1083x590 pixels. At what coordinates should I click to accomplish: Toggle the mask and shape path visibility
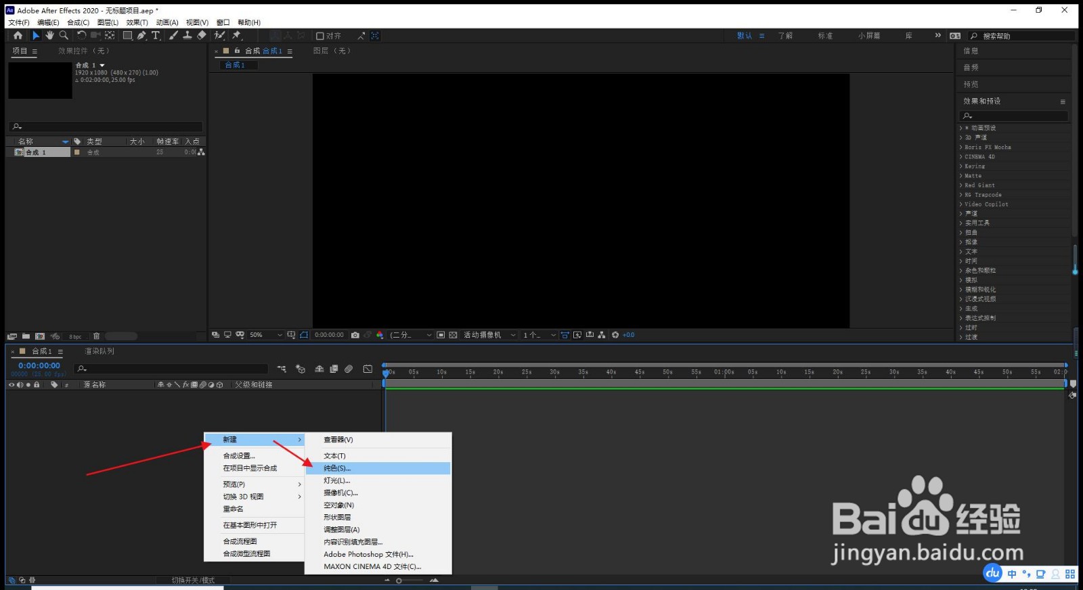[304, 335]
